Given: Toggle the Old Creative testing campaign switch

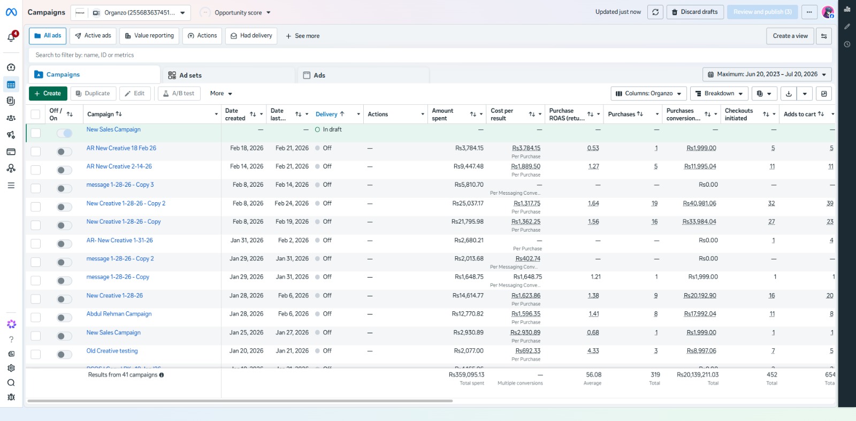Looking at the screenshot, I should coord(64,355).
